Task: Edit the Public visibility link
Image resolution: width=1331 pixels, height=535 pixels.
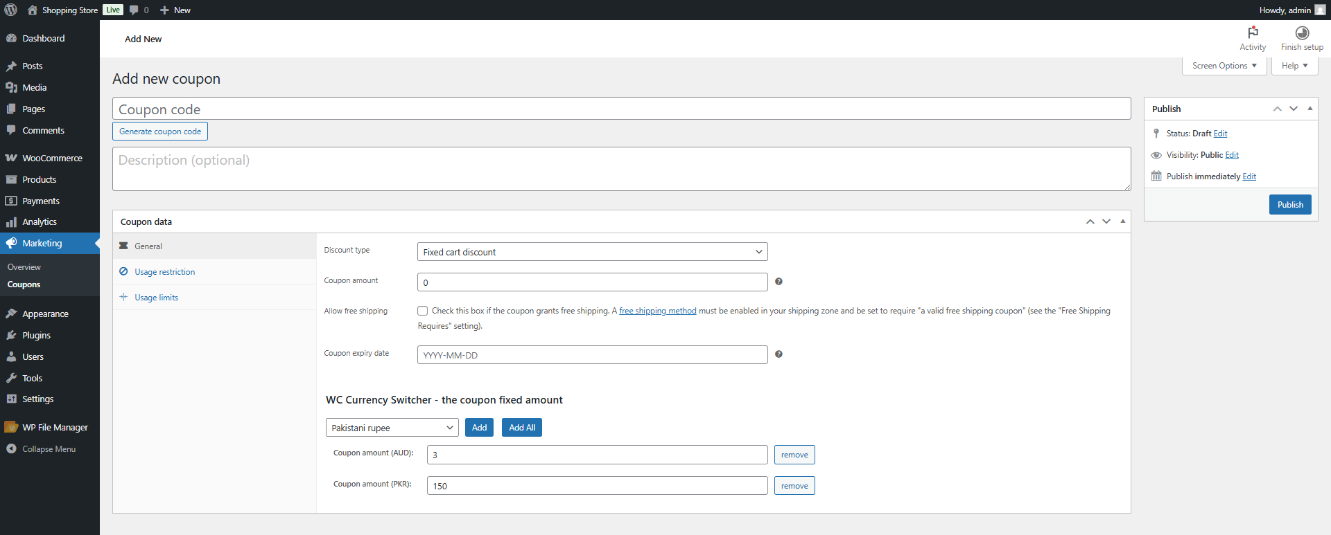Action: [1232, 155]
